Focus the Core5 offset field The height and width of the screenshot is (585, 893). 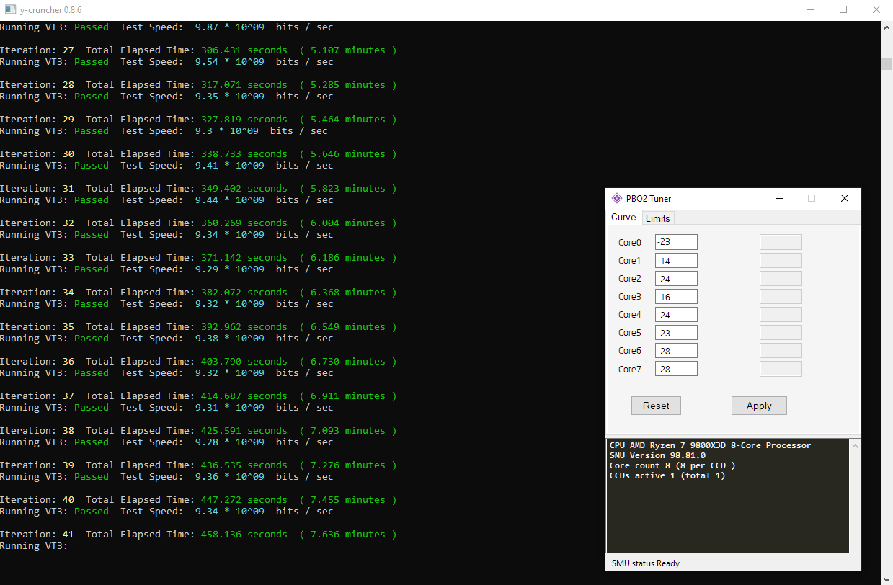(x=676, y=332)
